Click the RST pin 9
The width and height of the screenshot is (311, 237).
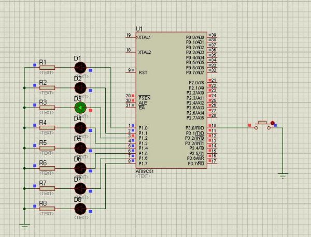point(132,72)
